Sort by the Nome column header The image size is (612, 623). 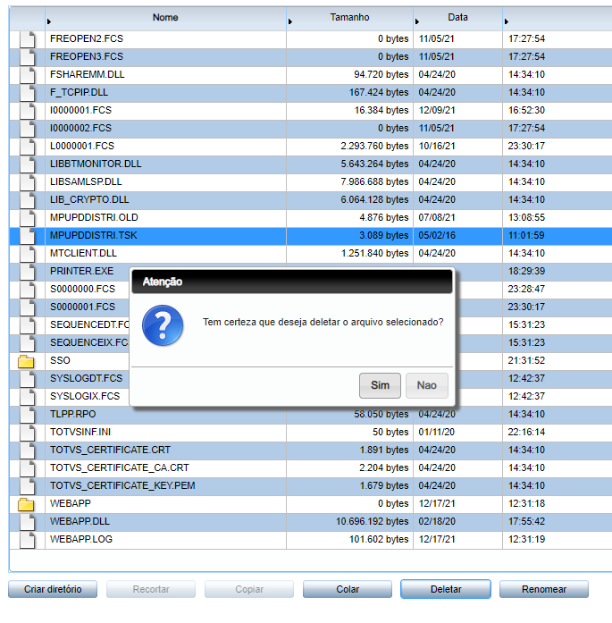(x=165, y=18)
